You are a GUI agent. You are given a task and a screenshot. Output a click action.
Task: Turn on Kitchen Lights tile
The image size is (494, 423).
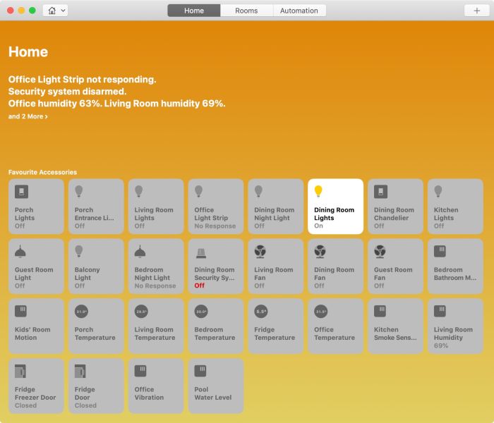pyautogui.click(x=455, y=207)
